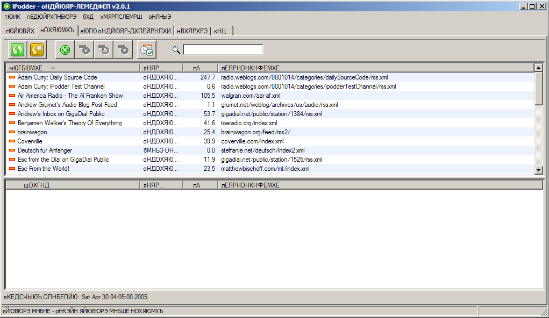549x318 pixels.
Task: Click the лЕЯРНОНКНФЕМХЕ header in feed list
Action: 376,68
